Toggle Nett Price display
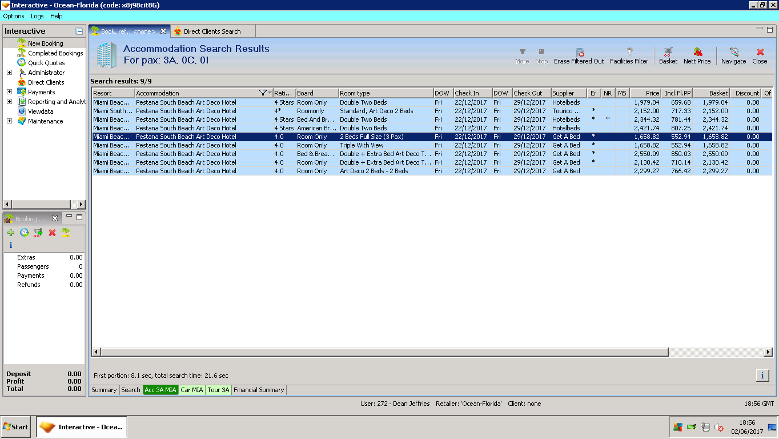 (x=697, y=56)
